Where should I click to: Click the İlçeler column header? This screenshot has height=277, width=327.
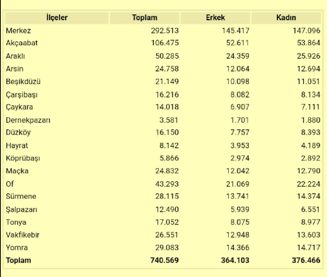[57, 18]
